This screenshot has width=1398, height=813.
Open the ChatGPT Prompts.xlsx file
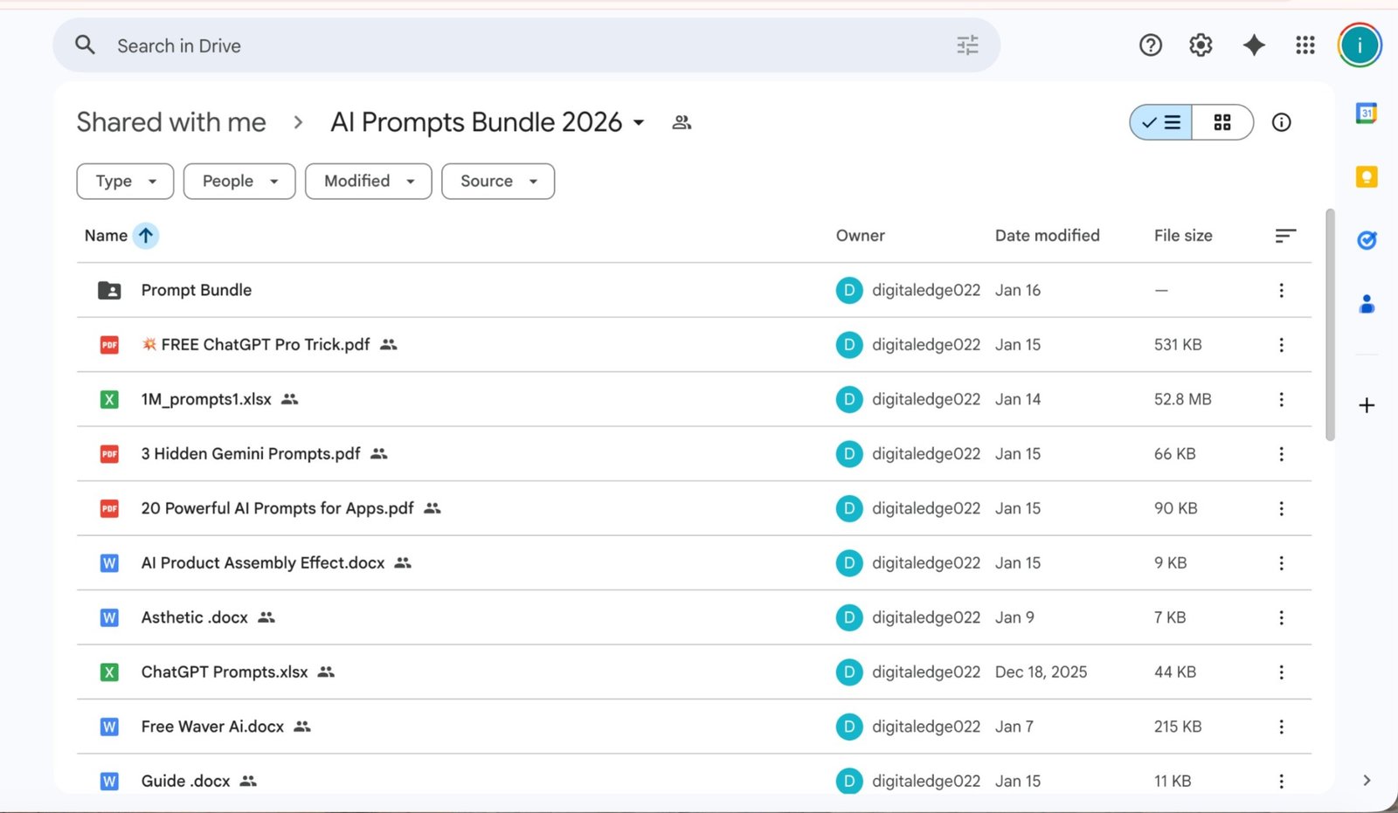pyautogui.click(x=225, y=672)
